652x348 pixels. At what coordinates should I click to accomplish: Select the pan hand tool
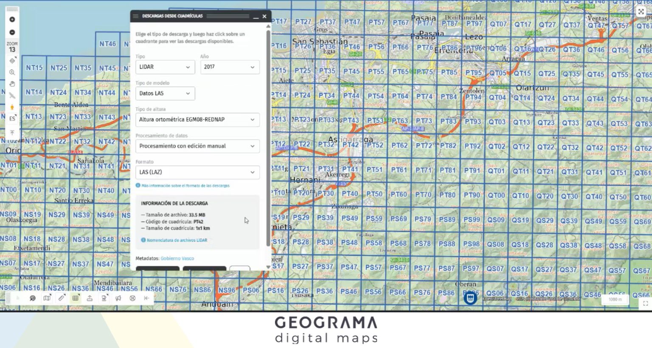pyautogui.click(x=12, y=84)
